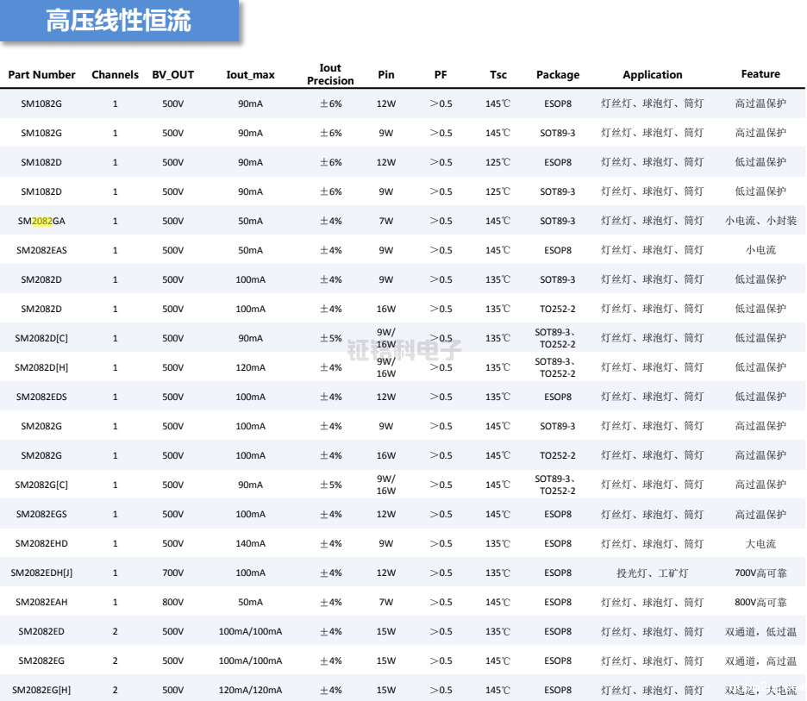Select the TO252-2 package for SM2082D

[557, 309]
